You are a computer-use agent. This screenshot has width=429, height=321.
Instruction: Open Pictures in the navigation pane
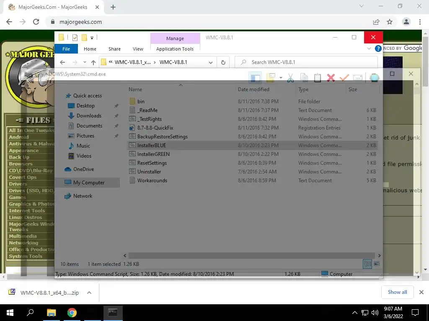tap(85, 136)
